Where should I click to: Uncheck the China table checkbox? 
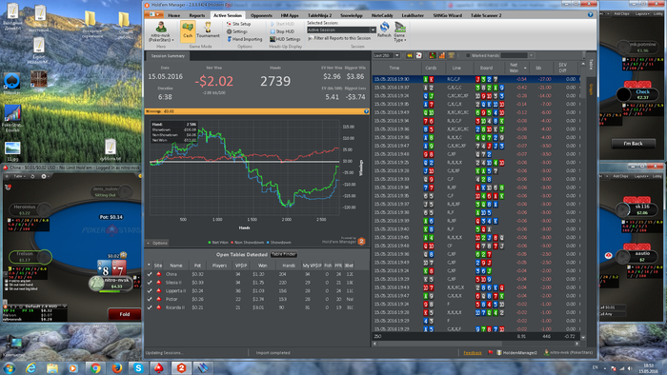click(150, 274)
